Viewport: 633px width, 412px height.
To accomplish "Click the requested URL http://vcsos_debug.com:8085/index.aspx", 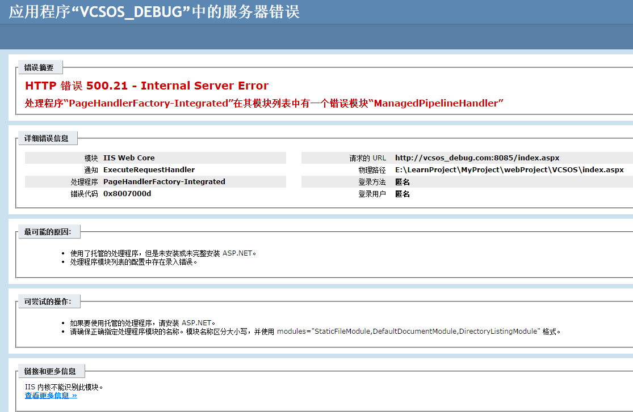I will click(479, 158).
